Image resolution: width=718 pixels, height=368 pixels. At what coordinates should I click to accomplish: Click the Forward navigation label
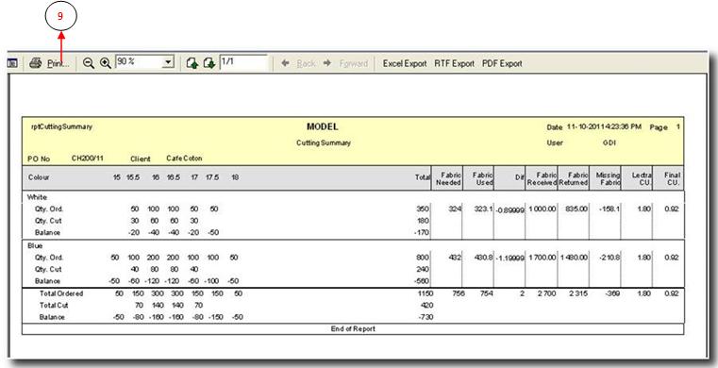coord(354,63)
